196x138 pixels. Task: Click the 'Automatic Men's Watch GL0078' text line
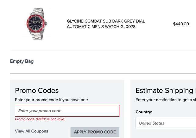click(x=101, y=27)
